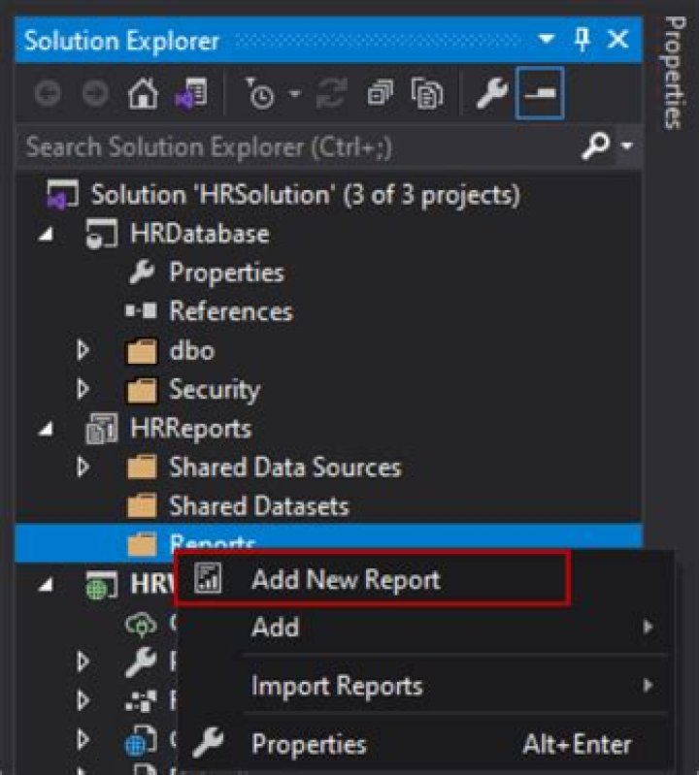Click the Search Solution Explorer input field
The width and height of the screenshot is (699, 775).
click(x=291, y=146)
